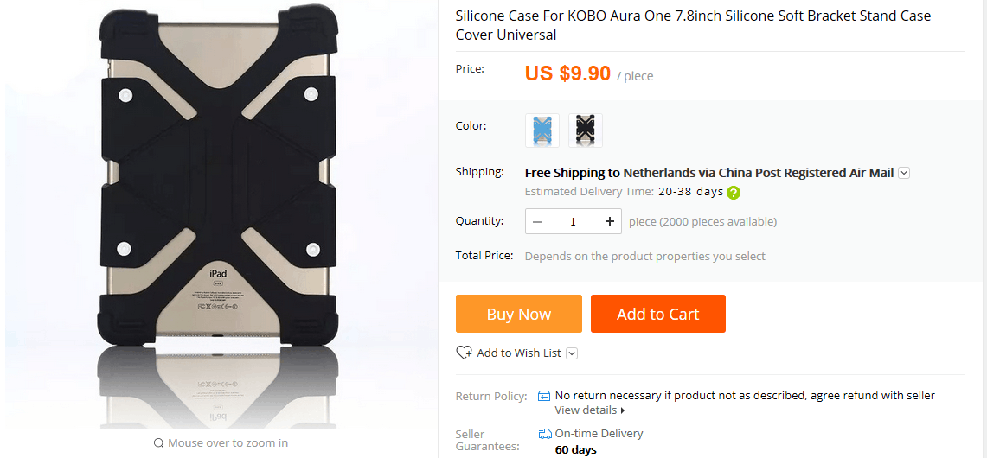This screenshot has height=458, width=987.
Task: Click the Return Policy icon
Action: coord(544,396)
